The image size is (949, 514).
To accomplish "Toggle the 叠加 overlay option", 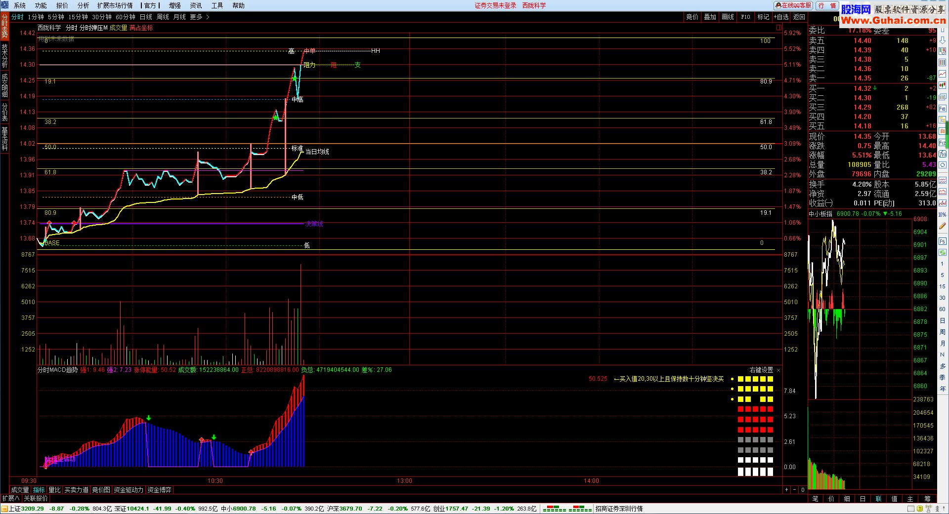I will (710, 17).
